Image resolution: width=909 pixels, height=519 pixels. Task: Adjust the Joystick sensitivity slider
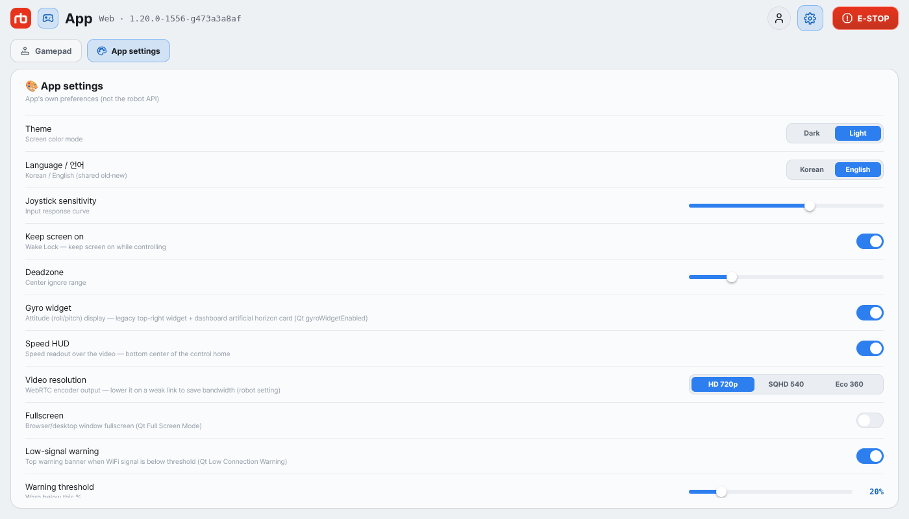786,206
